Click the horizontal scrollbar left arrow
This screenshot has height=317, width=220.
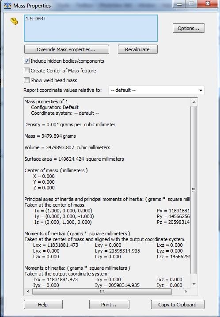click(x=28, y=291)
